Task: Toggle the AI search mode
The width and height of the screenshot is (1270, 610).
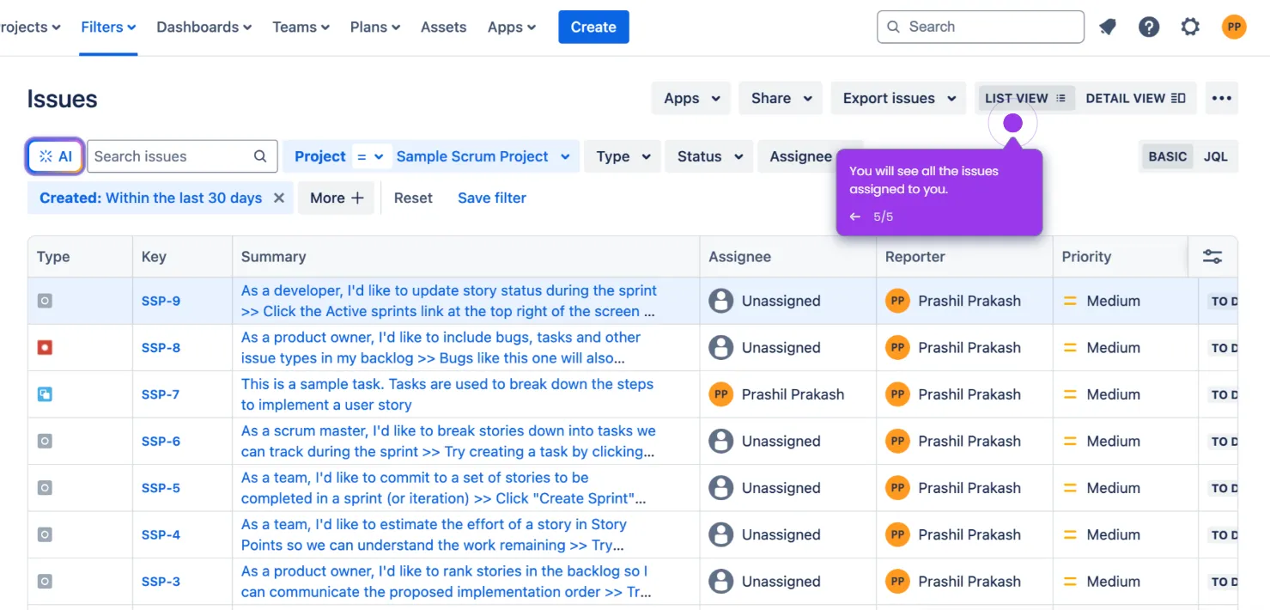Action: tap(54, 156)
